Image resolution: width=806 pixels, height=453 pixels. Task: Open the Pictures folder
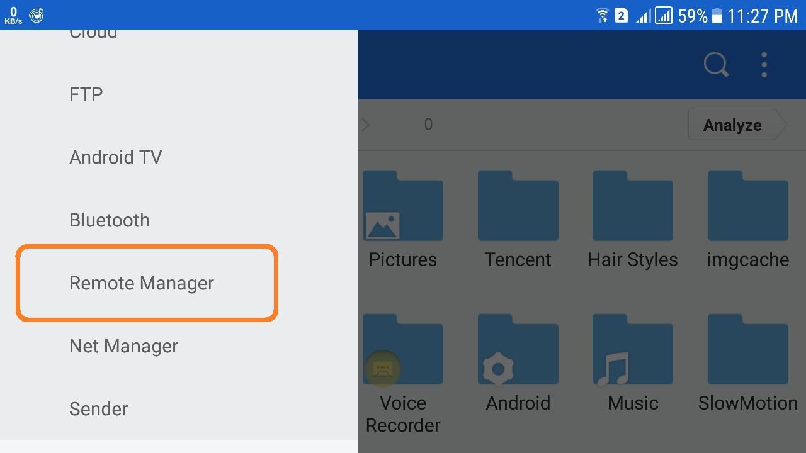pos(403,206)
